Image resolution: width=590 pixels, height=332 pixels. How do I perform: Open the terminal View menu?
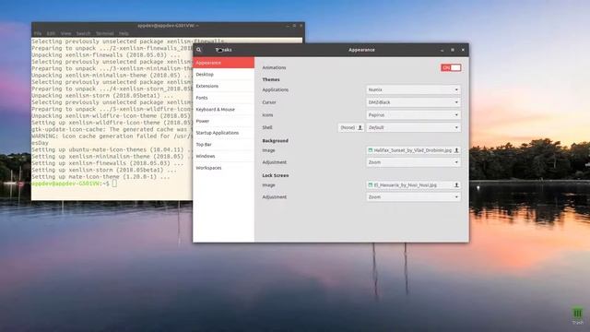click(x=65, y=33)
